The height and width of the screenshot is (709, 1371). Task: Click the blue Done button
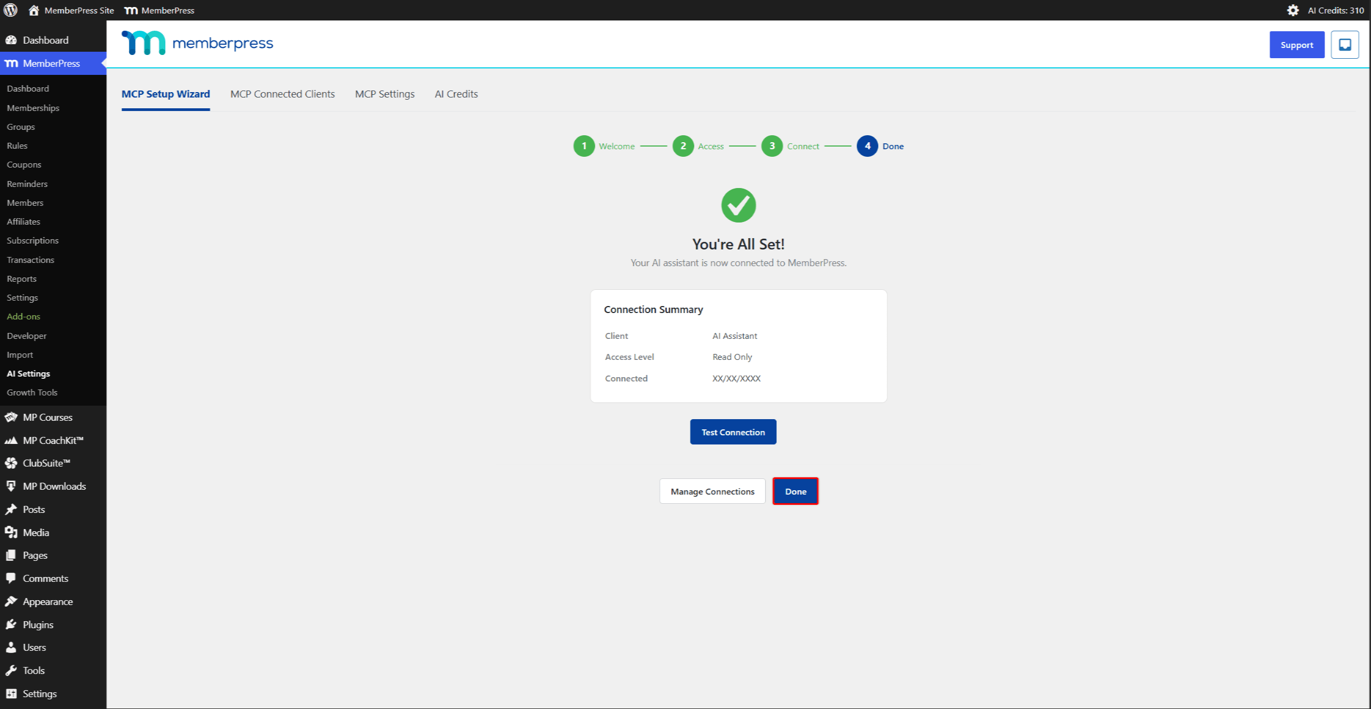pyautogui.click(x=795, y=491)
